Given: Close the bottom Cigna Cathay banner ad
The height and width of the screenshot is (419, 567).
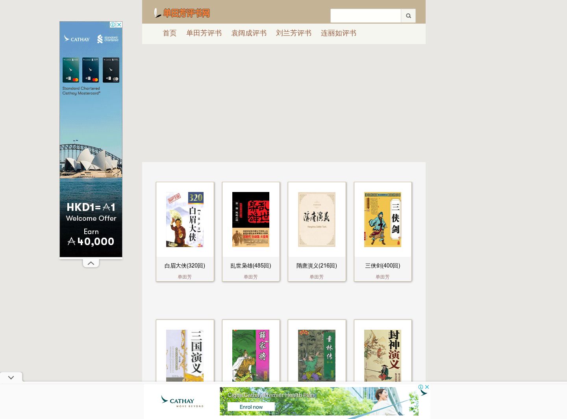Looking at the screenshot, I should [427, 387].
